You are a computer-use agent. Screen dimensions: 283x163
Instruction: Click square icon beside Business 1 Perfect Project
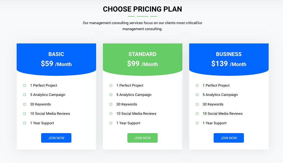tap(197, 86)
